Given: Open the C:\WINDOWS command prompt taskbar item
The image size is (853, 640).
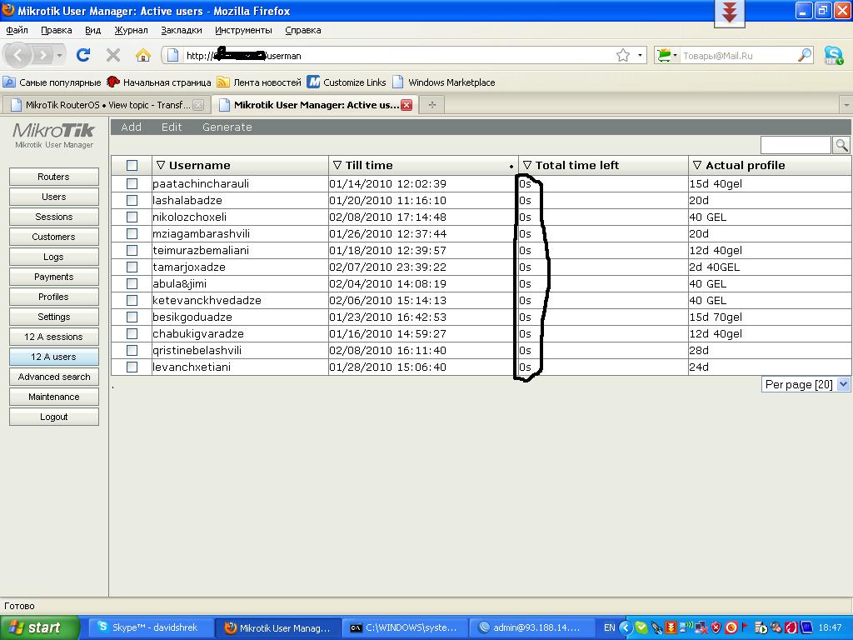Looking at the screenshot, I should coord(404,627).
